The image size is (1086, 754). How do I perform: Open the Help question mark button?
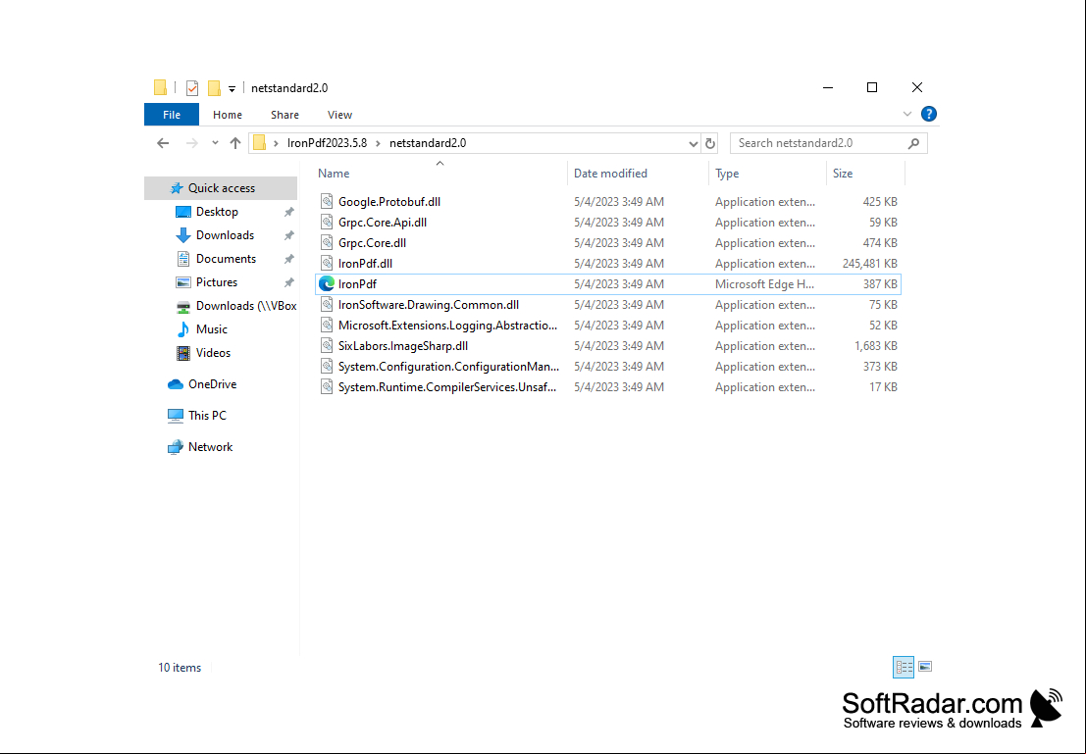tap(929, 115)
